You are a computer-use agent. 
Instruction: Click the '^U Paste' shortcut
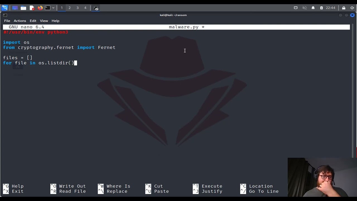157,192
